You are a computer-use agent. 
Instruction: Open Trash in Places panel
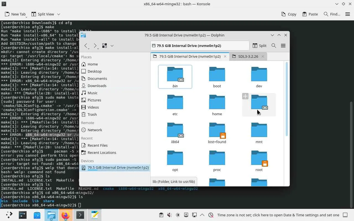click(x=115, y=114)
